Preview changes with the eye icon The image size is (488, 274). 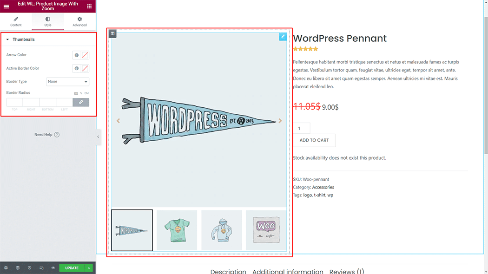53,267
